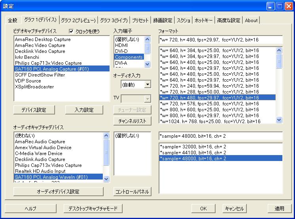Screen dimensions: 295x219
Task: Open the 高度な設定 tab
Action: pyautogui.click(x=229, y=20)
